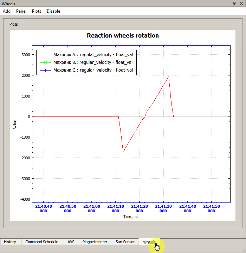Switch to the History tab

(10, 242)
